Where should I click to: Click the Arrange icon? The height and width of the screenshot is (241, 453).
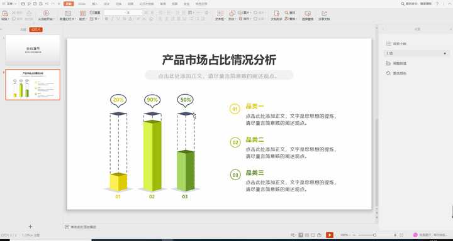[x=240, y=19]
